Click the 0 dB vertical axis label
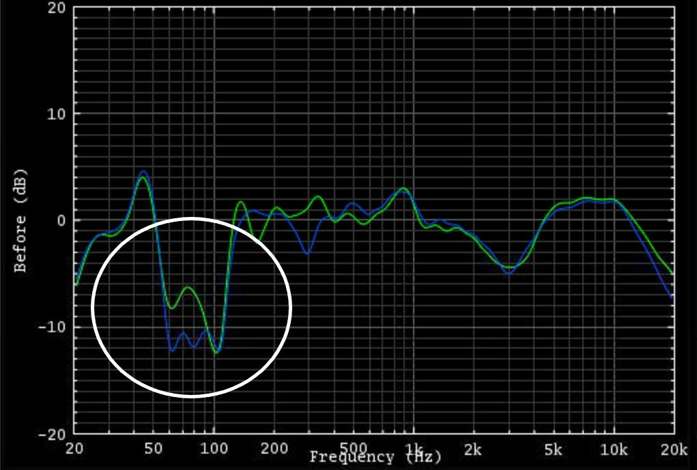The height and width of the screenshot is (470, 697). tap(61, 220)
